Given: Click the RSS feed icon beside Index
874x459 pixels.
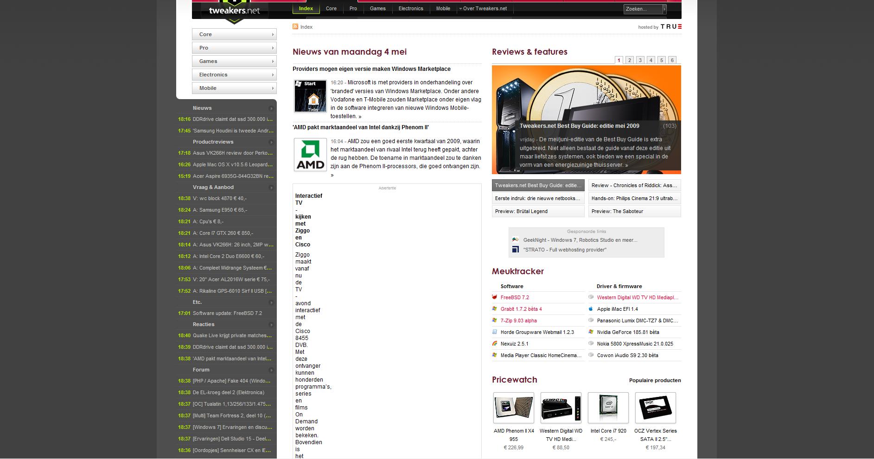Looking at the screenshot, I should coord(295,27).
